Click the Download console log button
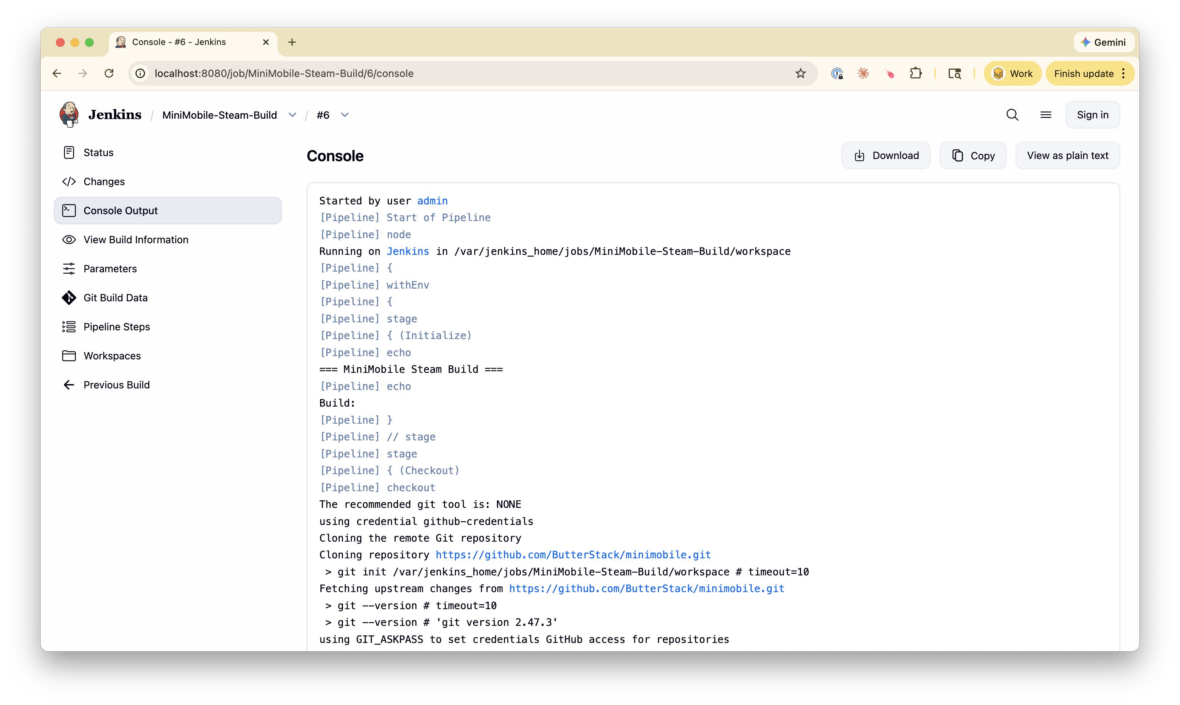Image resolution: width=1180 pixels, height=705 pixels. pyautogui.click(x=885, y=155)
